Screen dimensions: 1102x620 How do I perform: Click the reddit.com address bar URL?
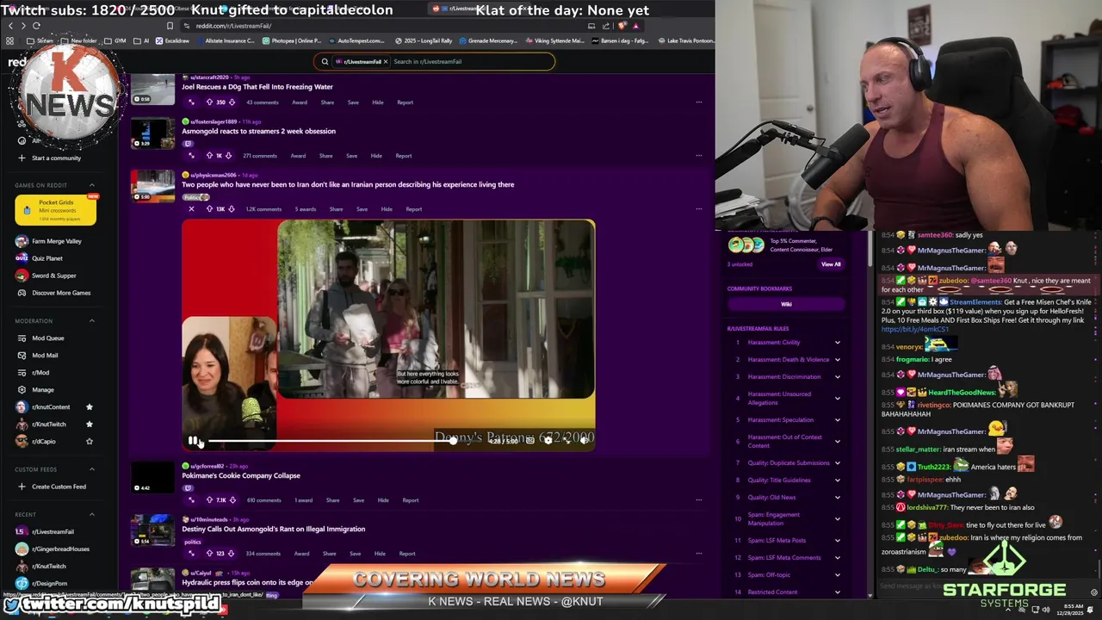click(x=233, y=26)
